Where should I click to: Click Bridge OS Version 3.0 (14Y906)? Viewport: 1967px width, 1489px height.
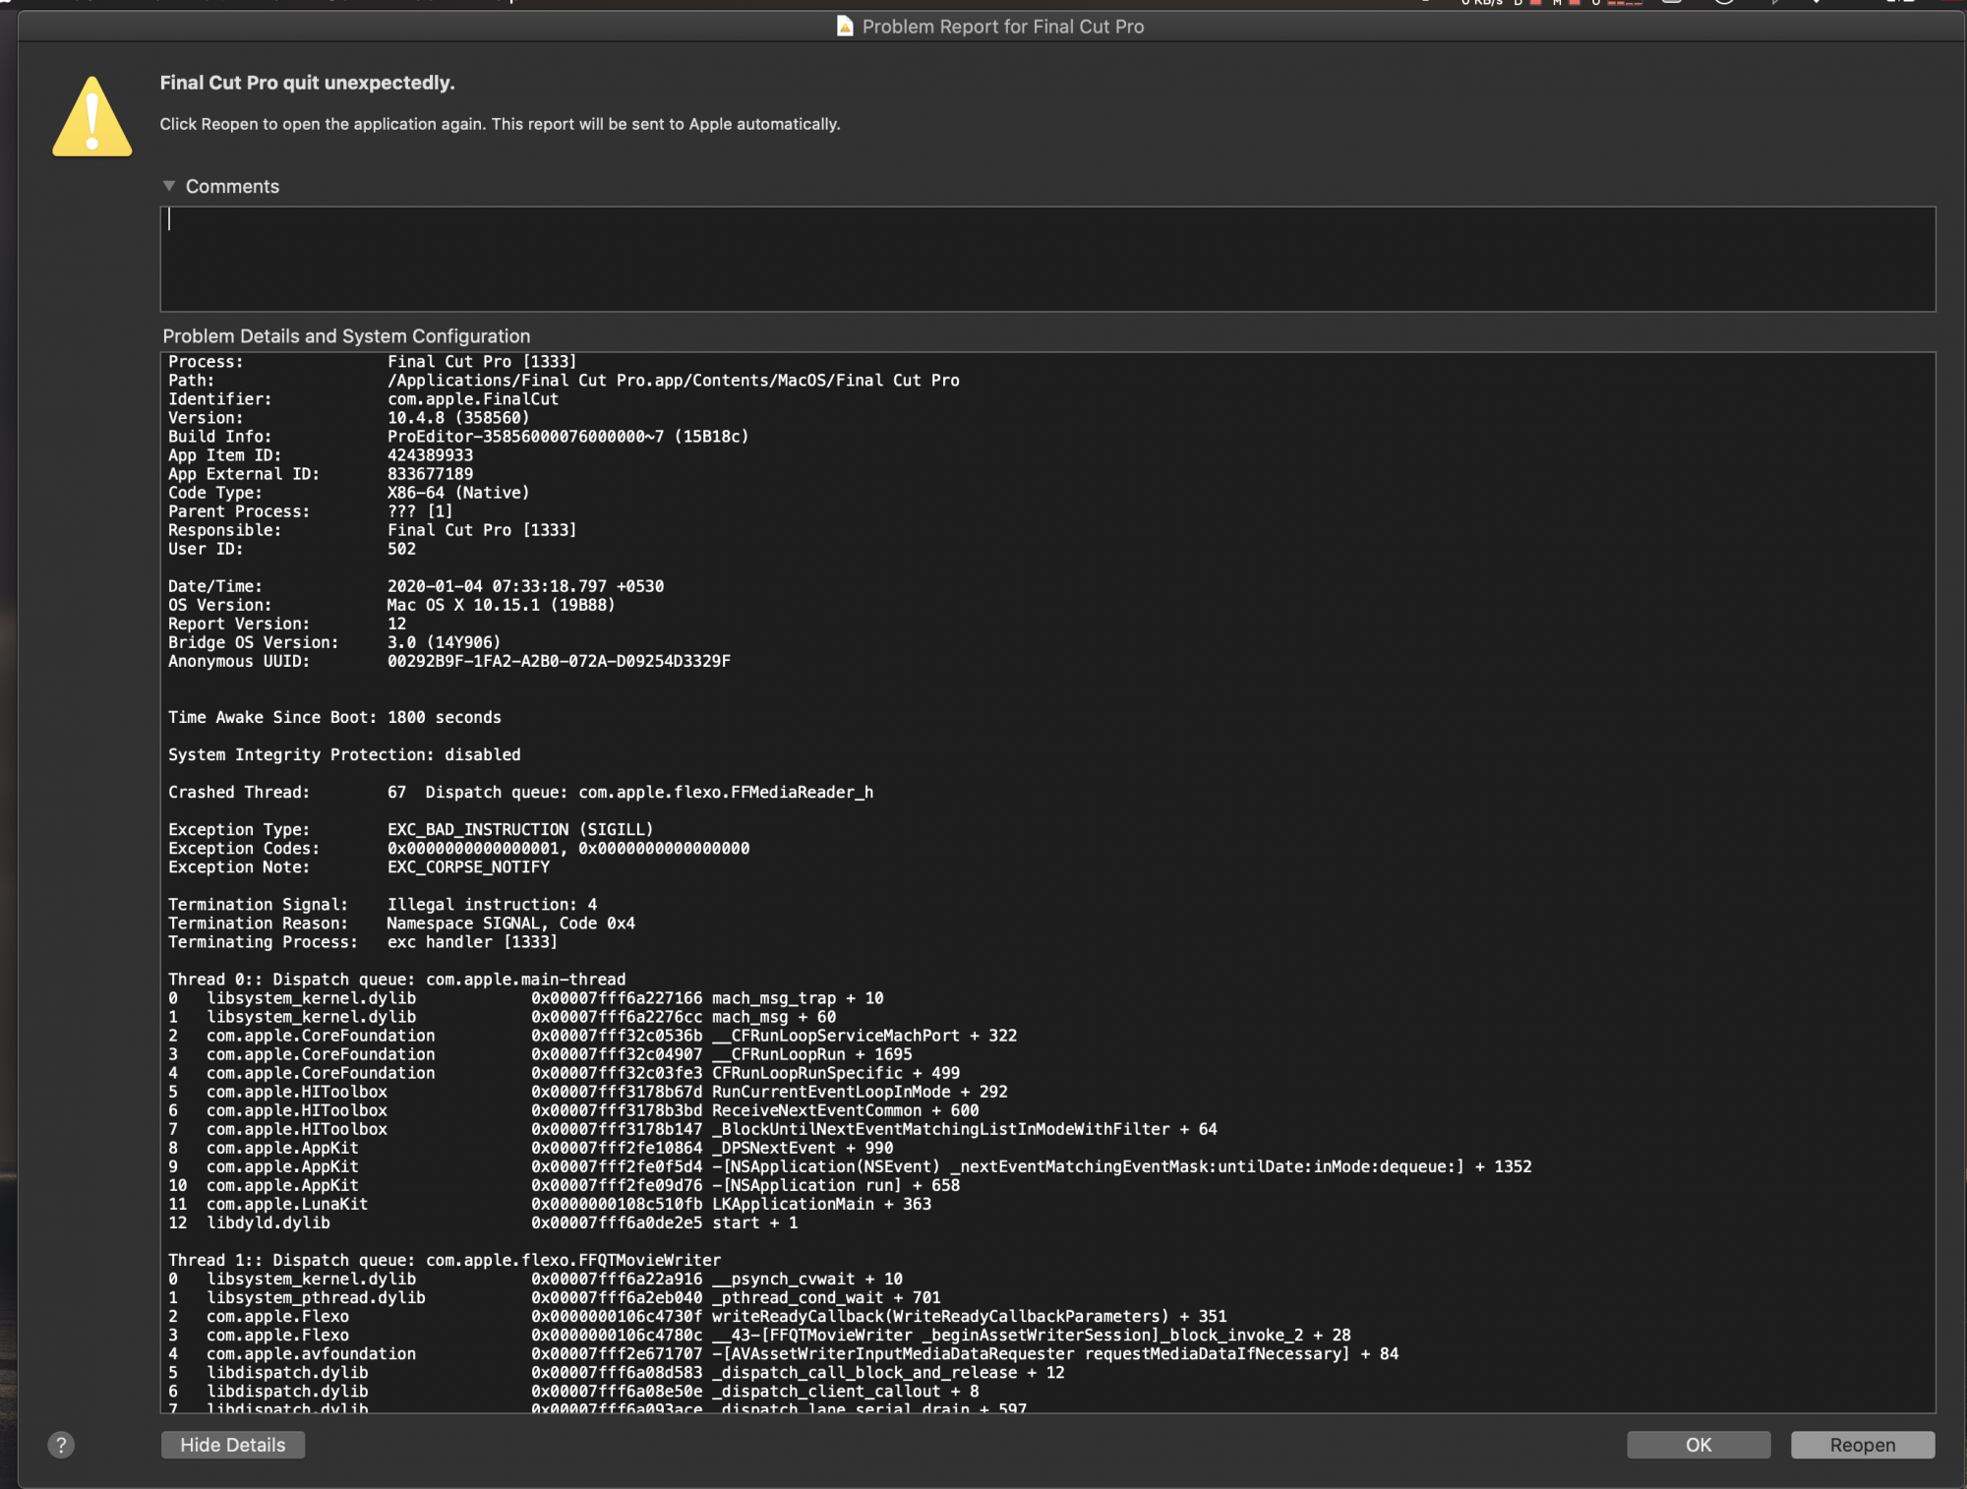(444, 642)
